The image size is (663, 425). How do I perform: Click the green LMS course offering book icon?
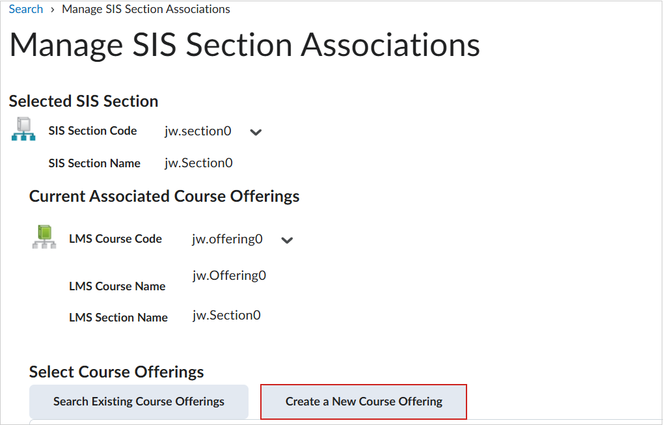(43, 236)
